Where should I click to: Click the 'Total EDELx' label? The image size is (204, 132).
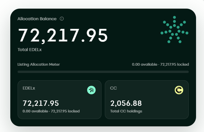click(x=30, y=50)
